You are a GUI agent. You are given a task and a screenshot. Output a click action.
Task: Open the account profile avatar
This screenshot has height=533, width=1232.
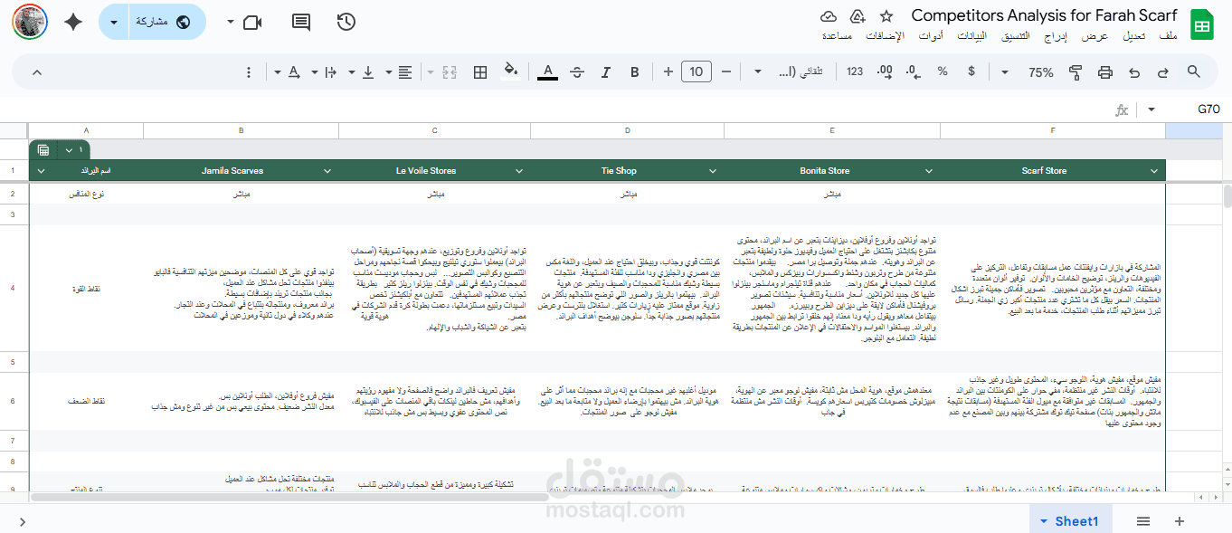coord(30,22)
